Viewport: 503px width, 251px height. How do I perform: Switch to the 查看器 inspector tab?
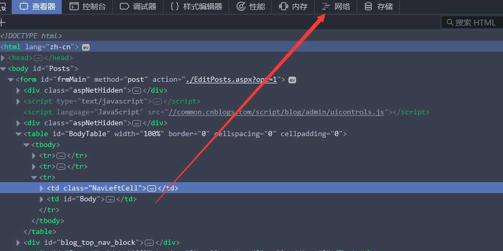click(x=37, y=6)
